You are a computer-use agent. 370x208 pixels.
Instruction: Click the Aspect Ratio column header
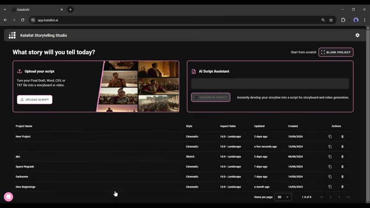[x=228, y=126]
